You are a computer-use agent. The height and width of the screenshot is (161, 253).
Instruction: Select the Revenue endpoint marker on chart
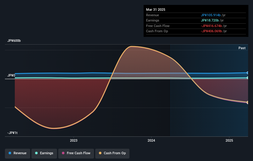click(248, 73)
